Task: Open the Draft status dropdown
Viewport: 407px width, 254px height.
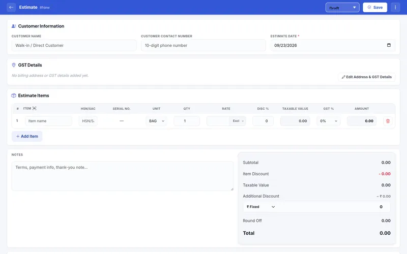Action: pyautogui.click(x=342, y=8)
